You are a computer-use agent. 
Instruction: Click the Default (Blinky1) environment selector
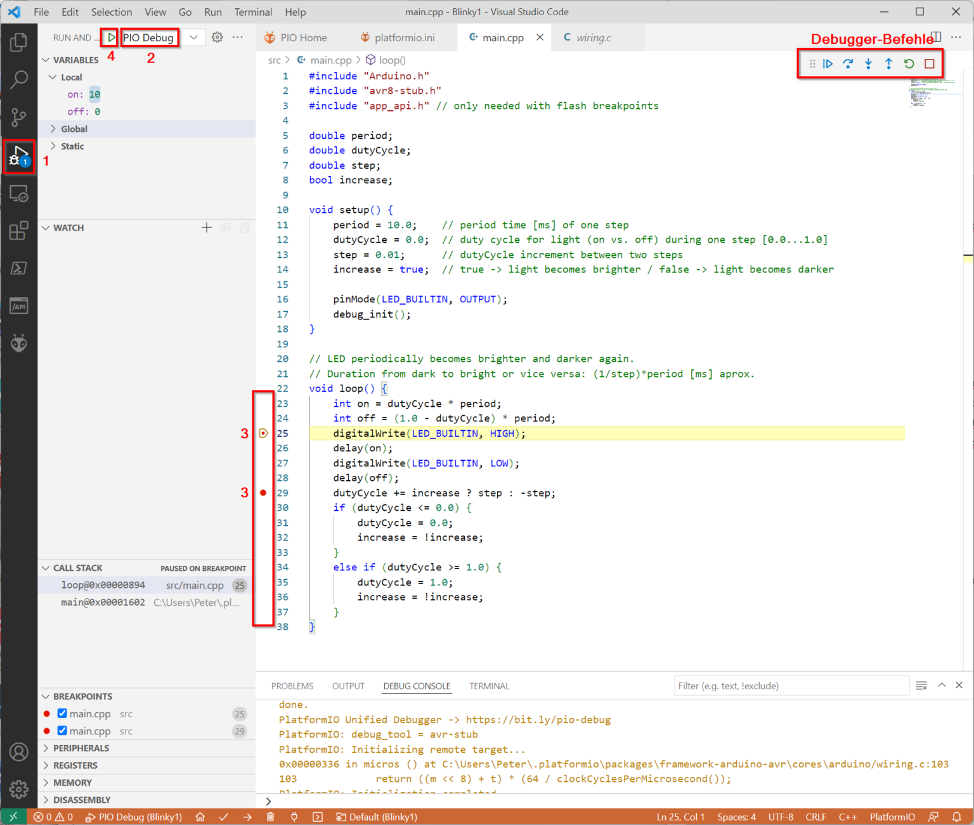tap(377, 817)
